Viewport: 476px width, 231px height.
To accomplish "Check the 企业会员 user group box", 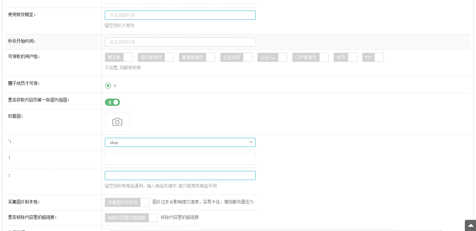I will [x=236, y=57].
